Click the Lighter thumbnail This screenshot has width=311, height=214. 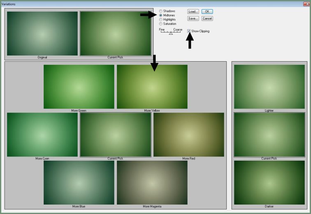click(x=269, y=87)
